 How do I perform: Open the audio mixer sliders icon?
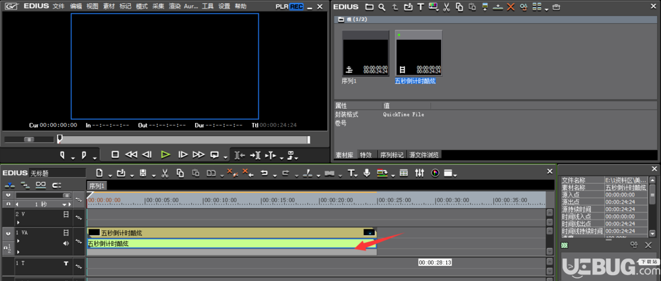point(420,173)
